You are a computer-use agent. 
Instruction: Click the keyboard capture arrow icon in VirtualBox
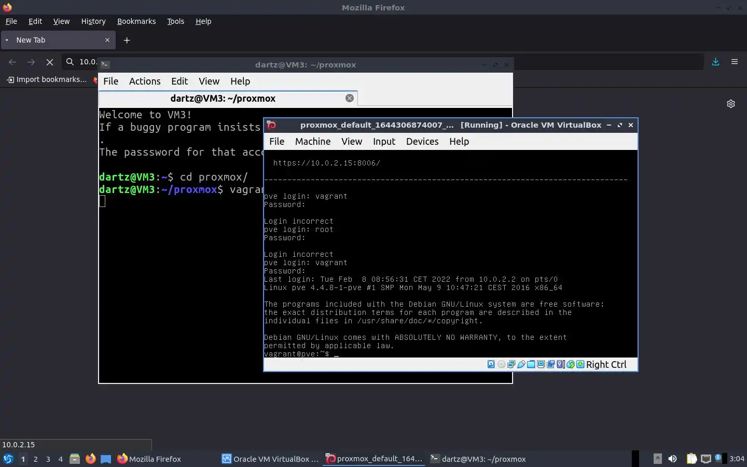click(580, 364)
